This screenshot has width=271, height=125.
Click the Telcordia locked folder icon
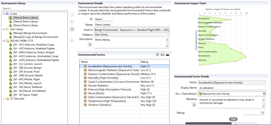coord(7,99)
